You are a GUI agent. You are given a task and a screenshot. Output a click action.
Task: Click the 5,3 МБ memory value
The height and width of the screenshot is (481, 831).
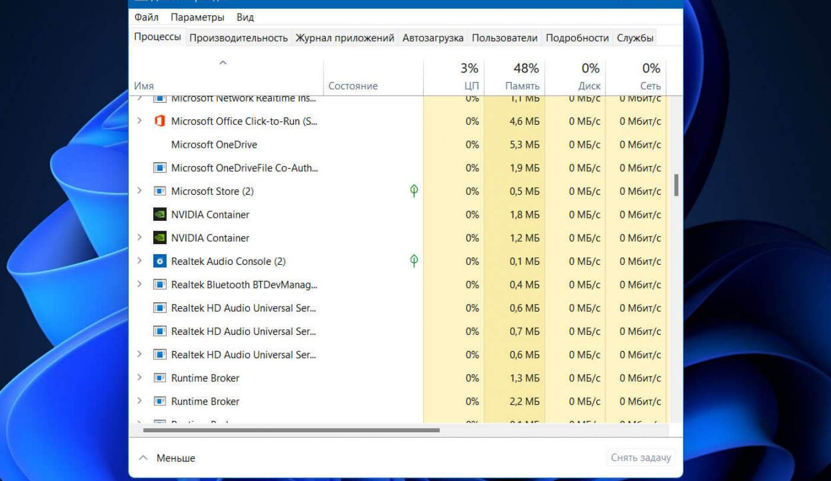[525, 145]
